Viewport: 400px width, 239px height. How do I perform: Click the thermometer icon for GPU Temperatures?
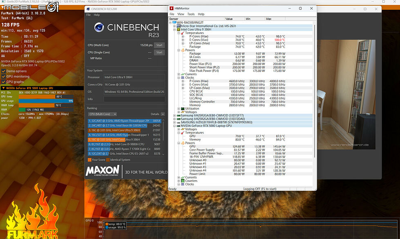pyautogui.click(x=182, y=133)
